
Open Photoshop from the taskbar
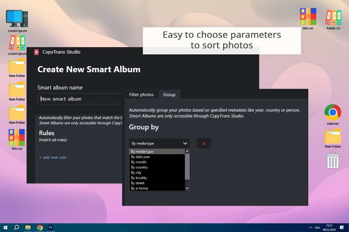(51, 227)
